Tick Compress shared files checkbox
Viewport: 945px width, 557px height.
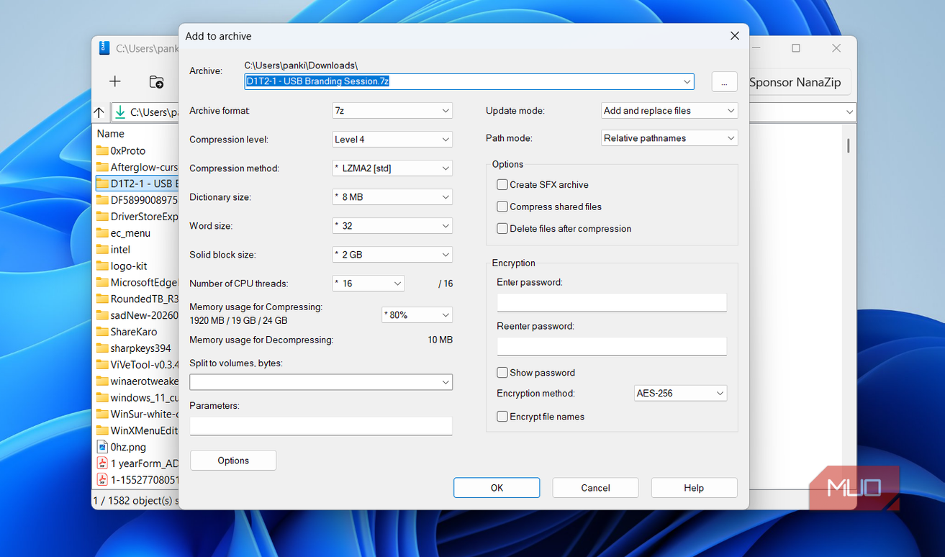pyautogui.click(x=502, y=207)
